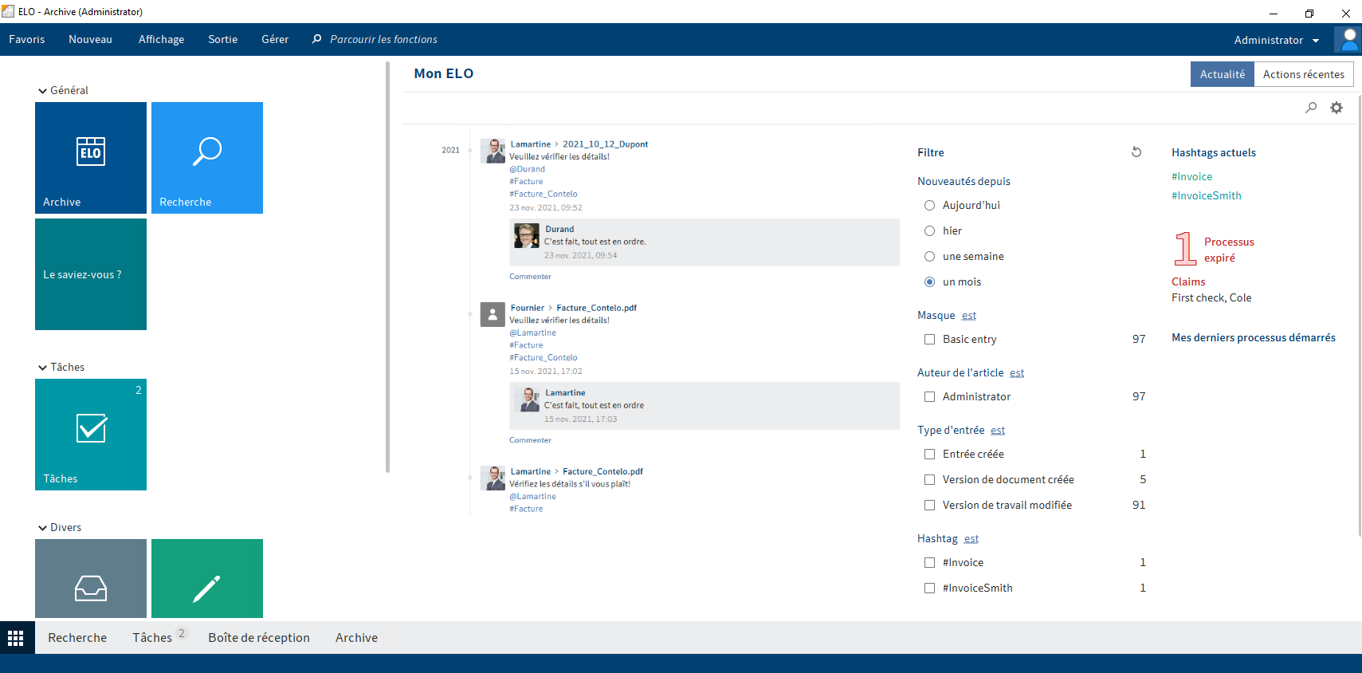
Task: Collapse the Général section
Action: tap(42, 91)
